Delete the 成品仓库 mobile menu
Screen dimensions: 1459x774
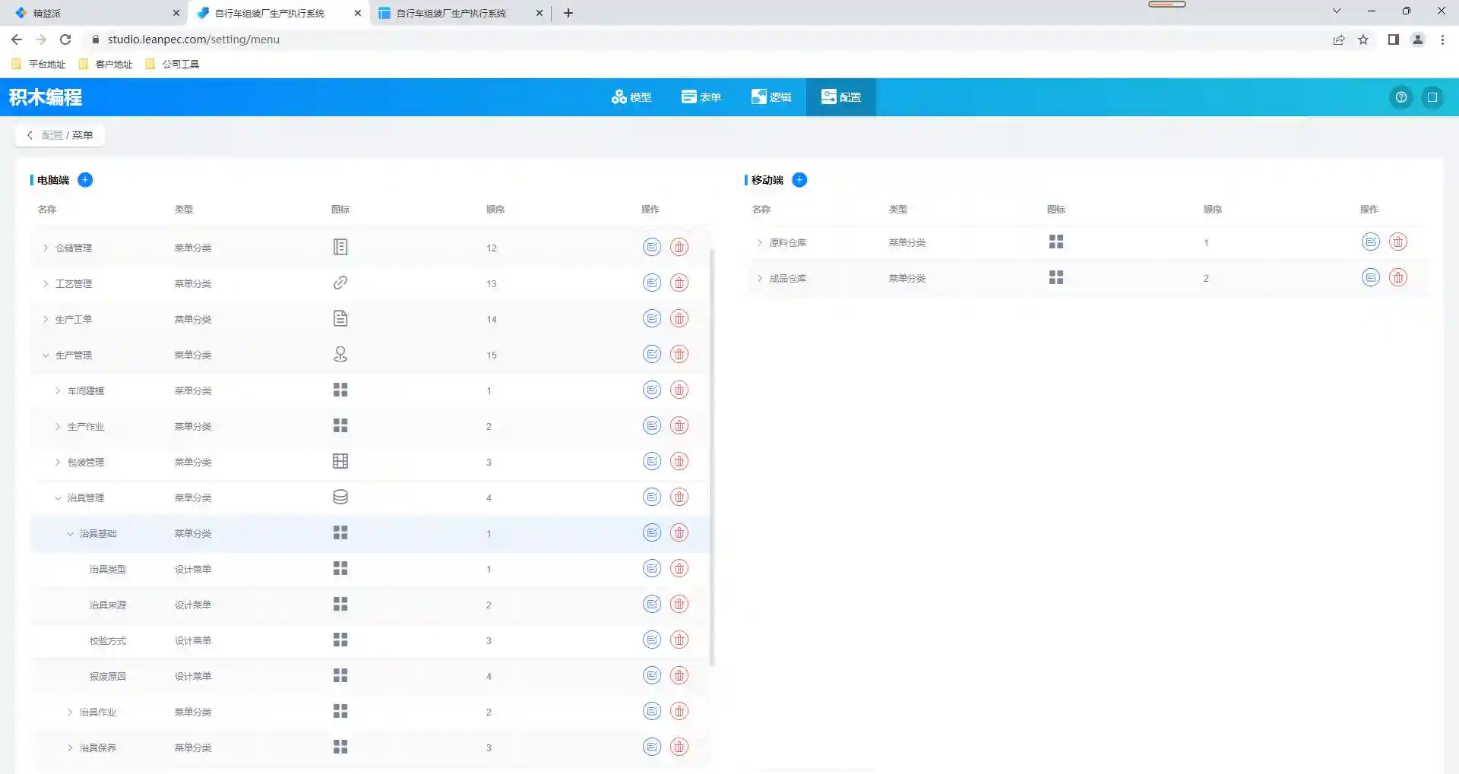1398,278
